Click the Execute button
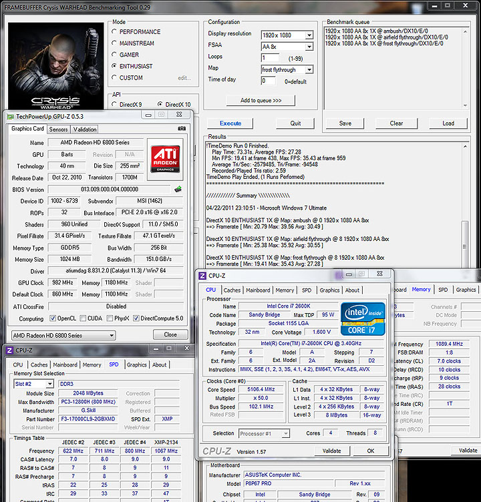The height and width of the screenshot is (502, 481). click(x=230, y=123)
